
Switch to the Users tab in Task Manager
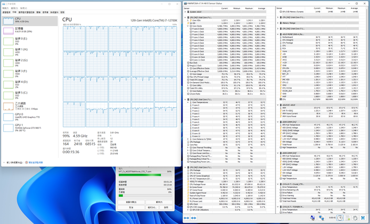[x=46, y=12]
